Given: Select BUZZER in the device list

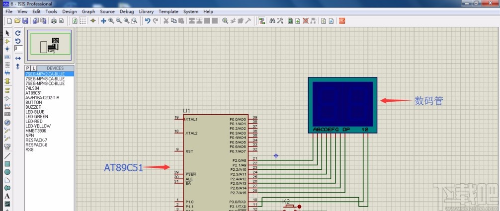Looking at the screenshot, I should (49, 107).
